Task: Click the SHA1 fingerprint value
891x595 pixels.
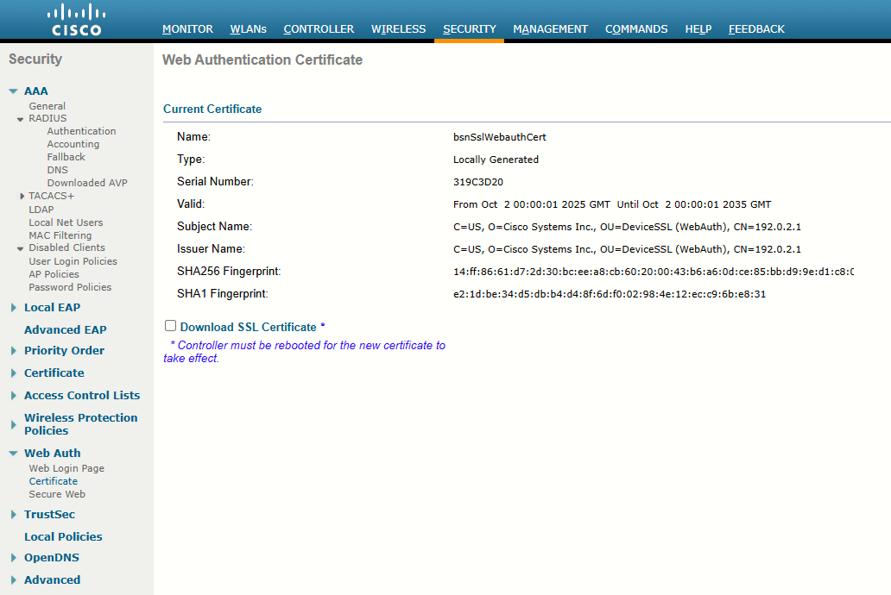Action: [x=610, y=294]
